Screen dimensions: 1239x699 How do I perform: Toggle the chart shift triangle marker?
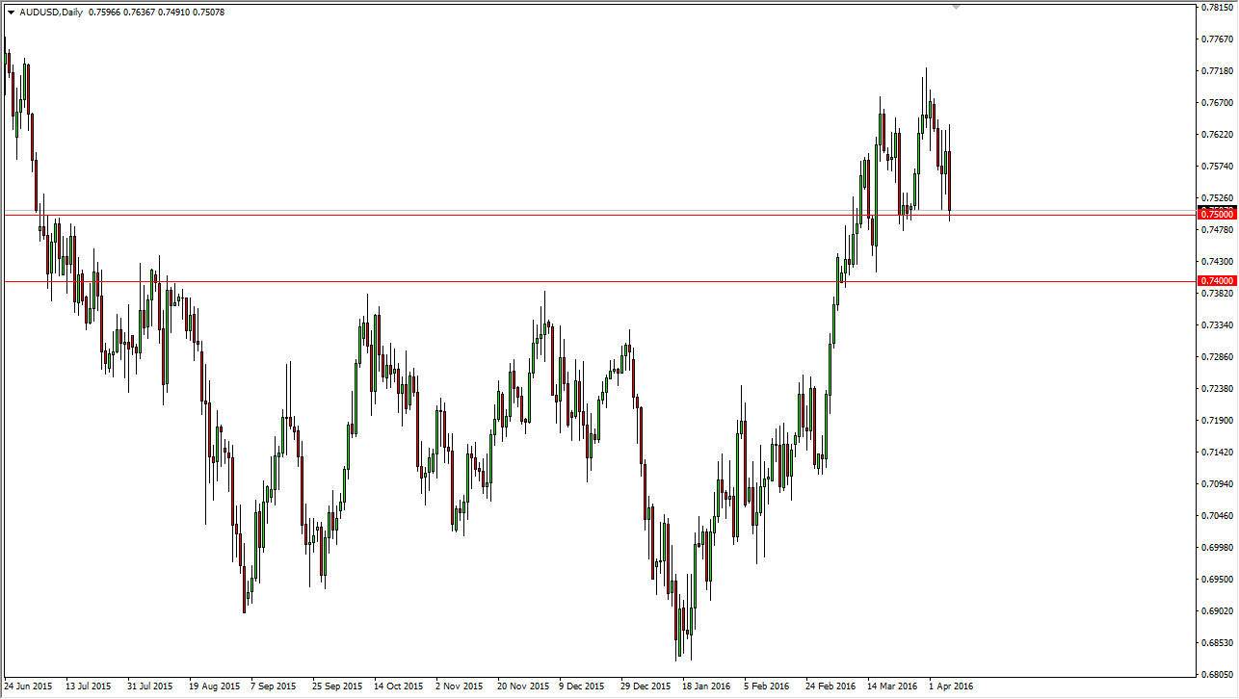point(956,8)
